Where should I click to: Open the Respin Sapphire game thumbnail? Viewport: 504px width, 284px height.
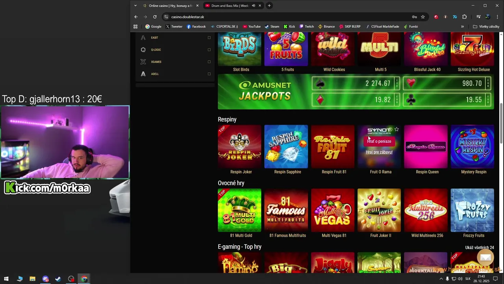[286, 147]
